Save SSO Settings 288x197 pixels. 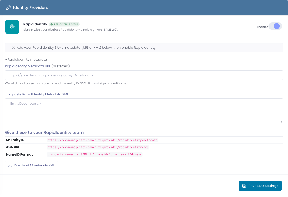tap(260, 186)
